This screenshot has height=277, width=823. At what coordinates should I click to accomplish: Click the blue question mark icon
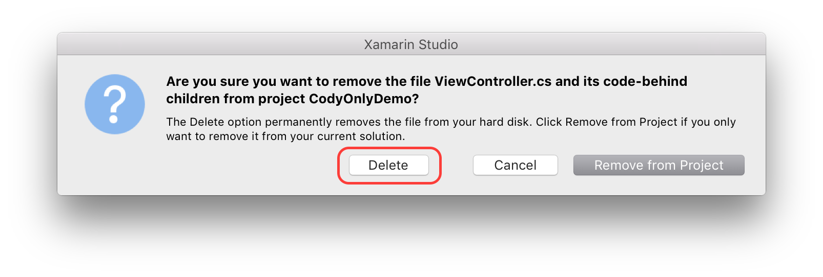tap(115, 104)
